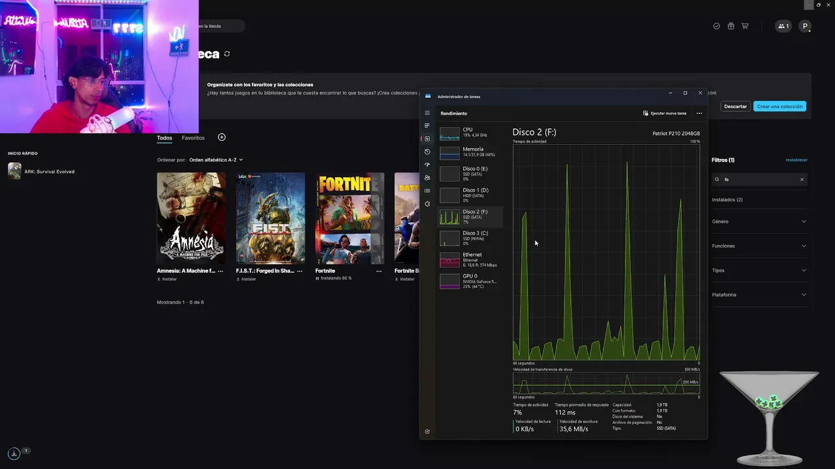Click Instalar under F.I.S.T.
835x469 pixels.
tap(246, 279)
